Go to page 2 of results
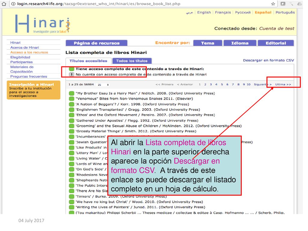 205,85
